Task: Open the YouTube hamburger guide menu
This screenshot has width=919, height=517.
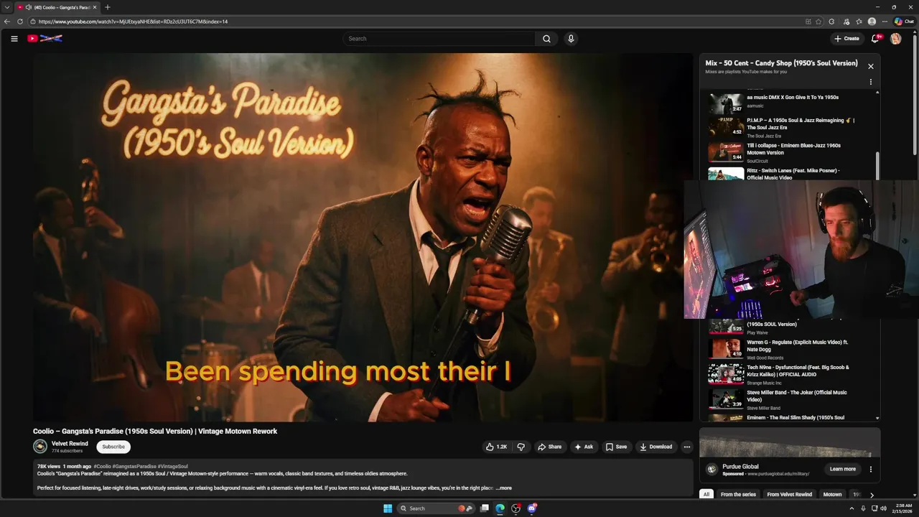Action: coord(14,39)
